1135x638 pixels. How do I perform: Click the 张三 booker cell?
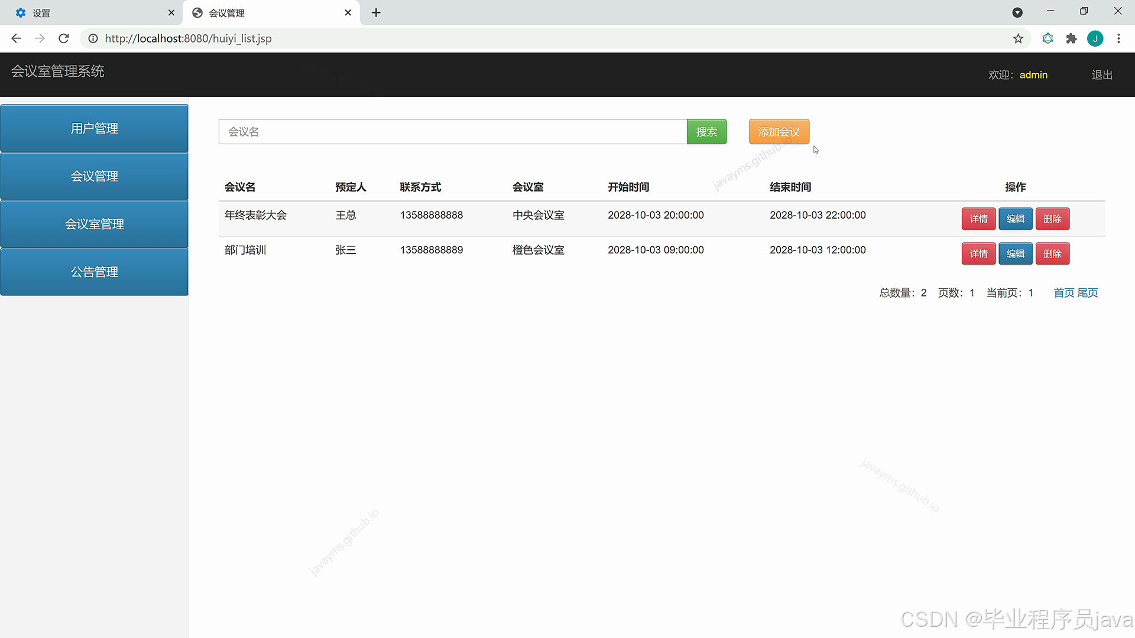[x=346, y=250]
